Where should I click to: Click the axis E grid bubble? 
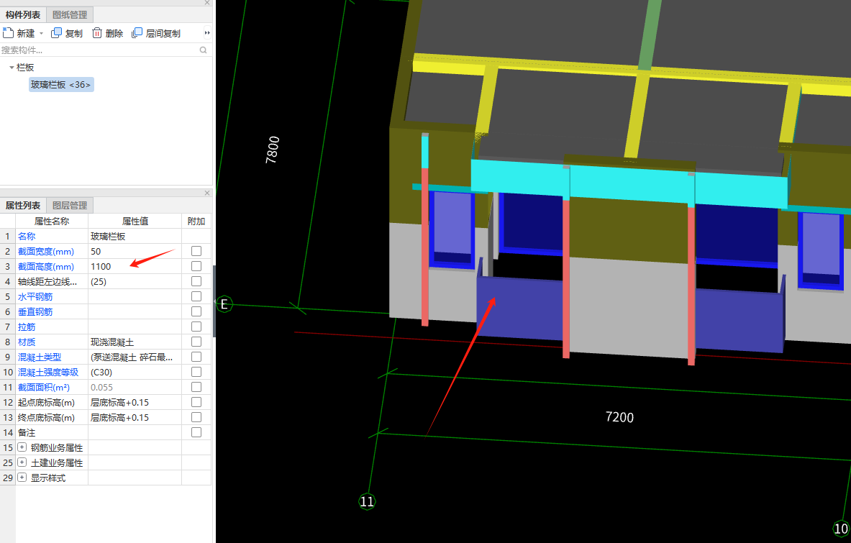pos(224,304)
